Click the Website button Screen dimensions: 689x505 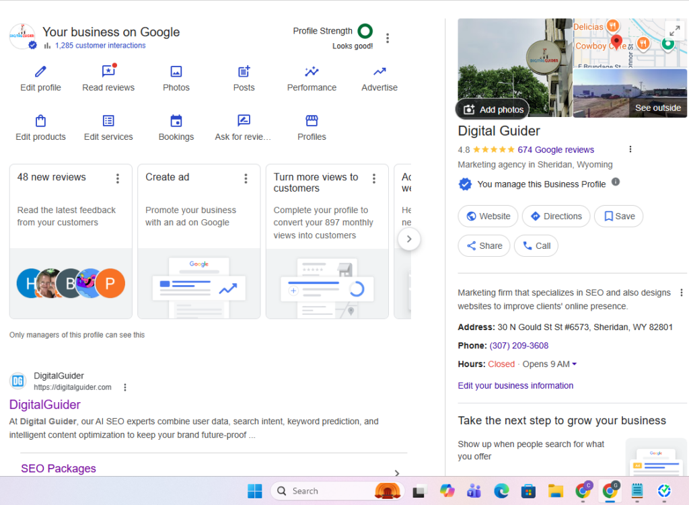[x=488, y=216]
